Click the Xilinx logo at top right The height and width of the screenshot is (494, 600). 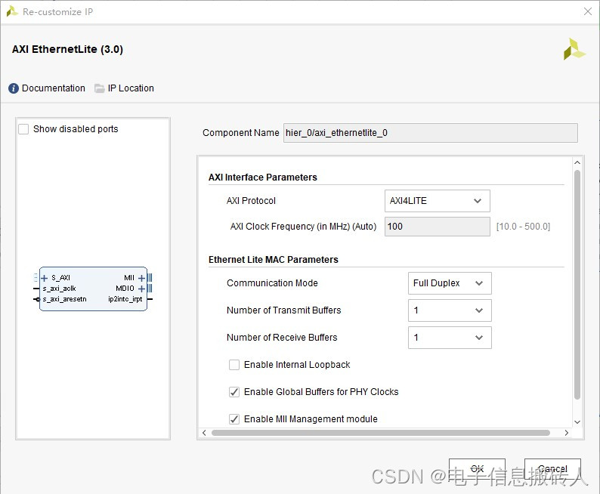pos(574,49)
